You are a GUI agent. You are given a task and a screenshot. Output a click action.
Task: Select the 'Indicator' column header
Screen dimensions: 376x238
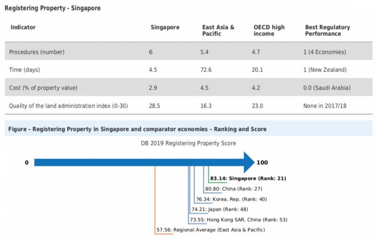tap(23, 27)
